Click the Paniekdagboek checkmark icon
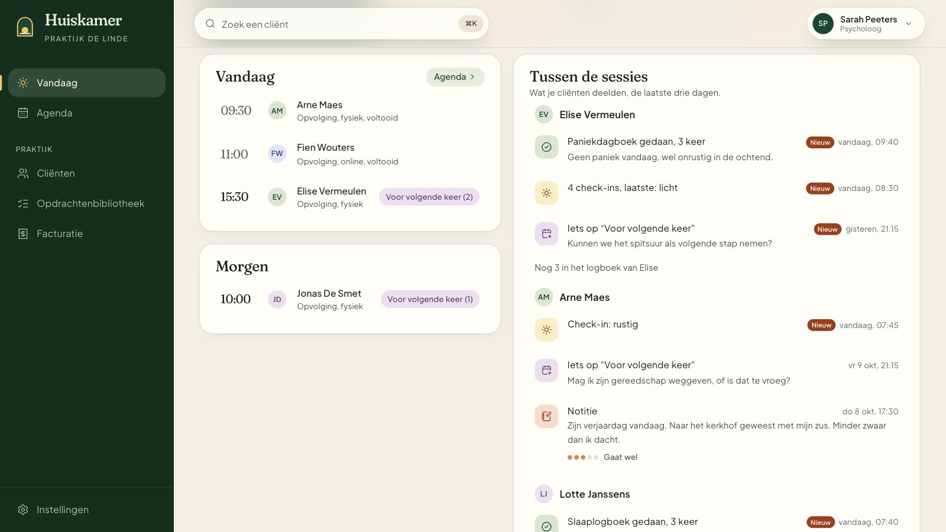The height and width of the screenshot is (532, 946). 546,147
